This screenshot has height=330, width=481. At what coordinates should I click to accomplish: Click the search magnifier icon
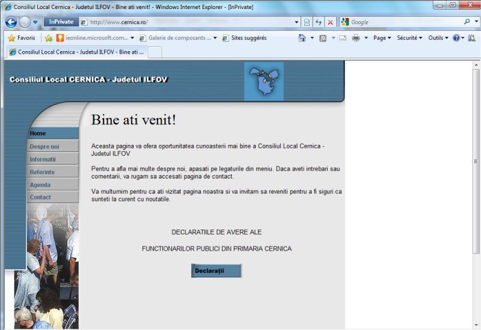click(467, 22)
